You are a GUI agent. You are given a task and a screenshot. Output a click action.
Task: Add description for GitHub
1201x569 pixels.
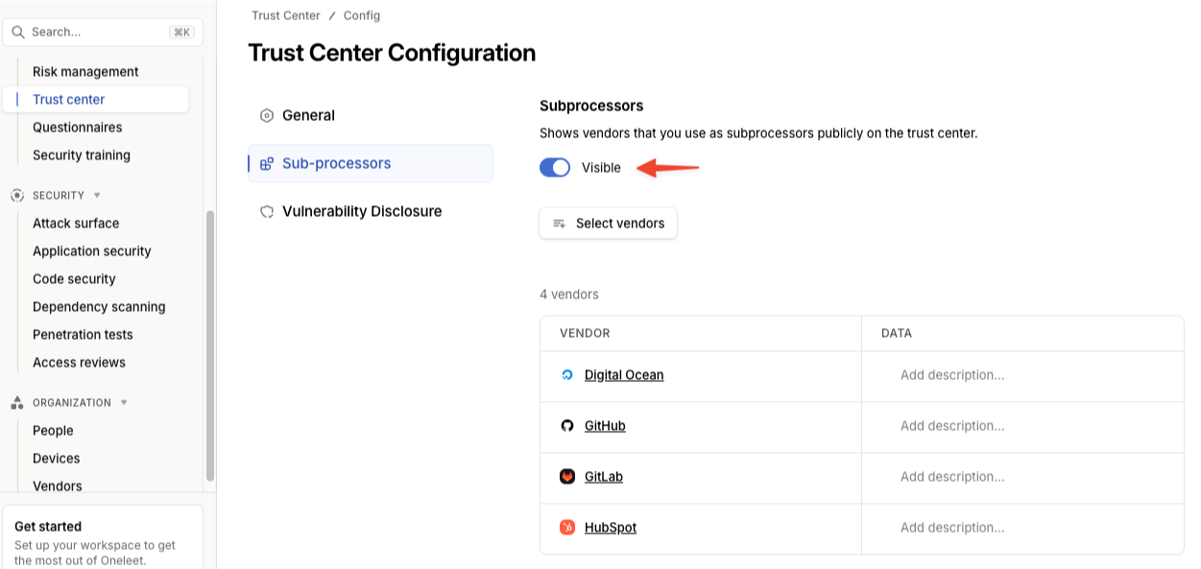(x=952, y=426)
